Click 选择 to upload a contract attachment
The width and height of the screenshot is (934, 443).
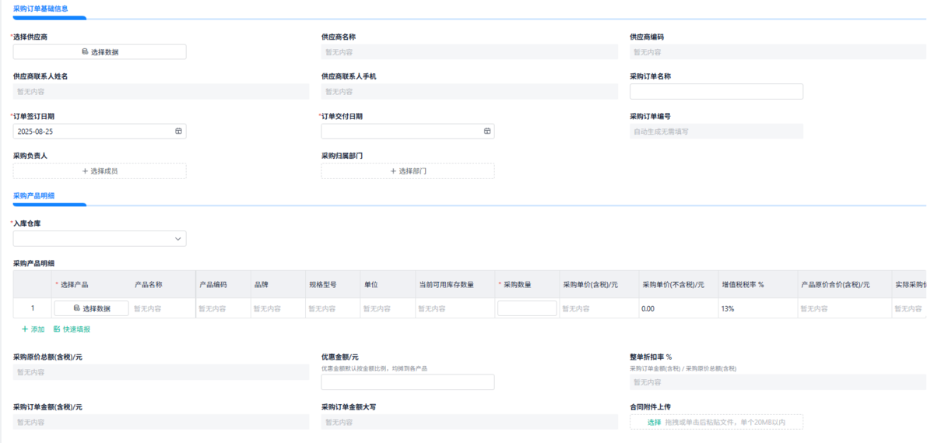(654, 422)
